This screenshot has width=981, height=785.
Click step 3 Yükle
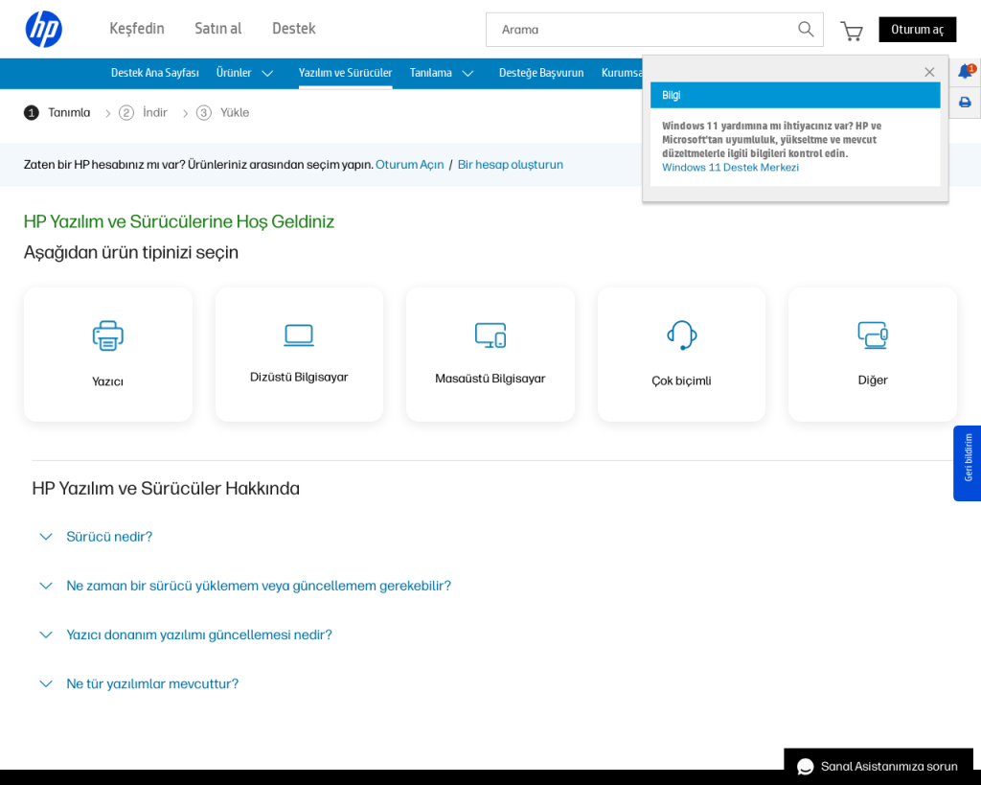point(222,113)
